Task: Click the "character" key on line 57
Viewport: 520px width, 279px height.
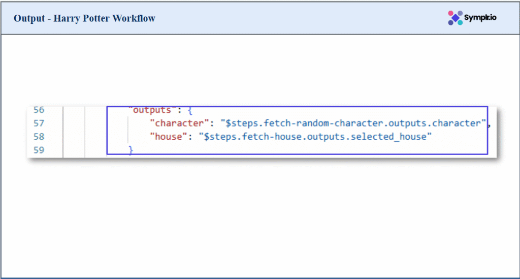Action: (178, 123)
